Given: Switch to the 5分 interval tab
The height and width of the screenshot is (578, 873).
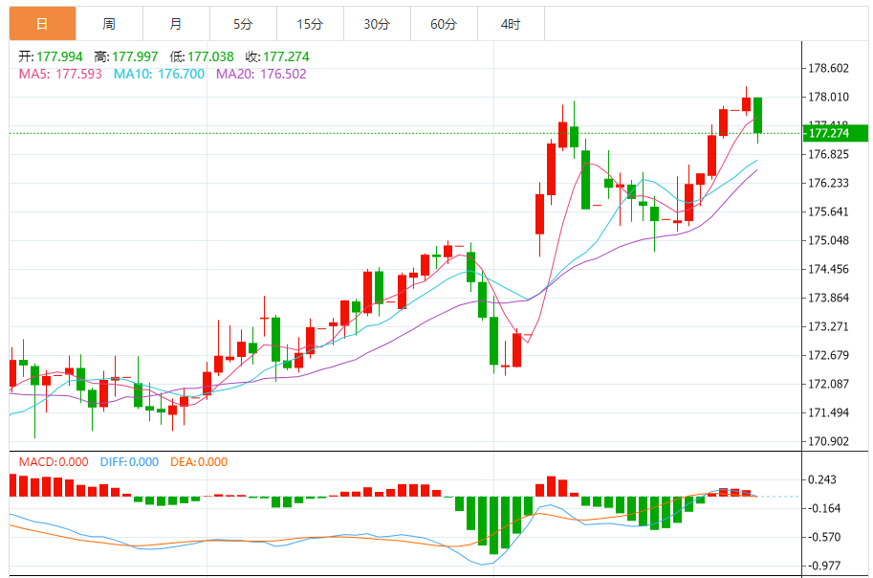Looking at the screenshot, I should (243, 23).
